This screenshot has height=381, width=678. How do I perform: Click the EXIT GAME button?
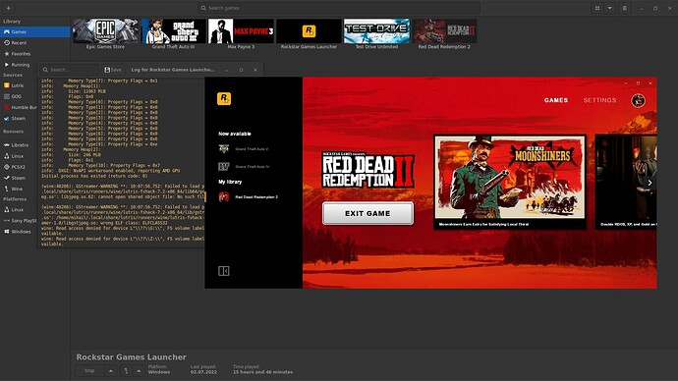(x=367, y=213)
